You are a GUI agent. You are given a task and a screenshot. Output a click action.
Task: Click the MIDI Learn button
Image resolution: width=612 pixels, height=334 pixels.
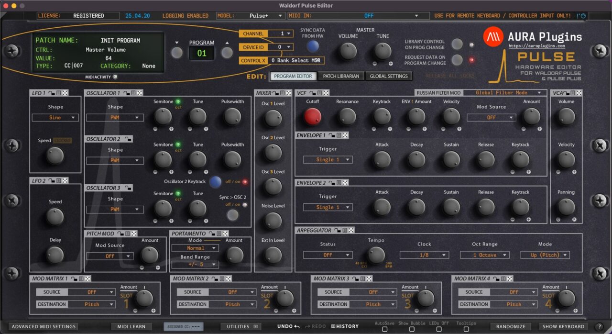click(x=131, y=327)
